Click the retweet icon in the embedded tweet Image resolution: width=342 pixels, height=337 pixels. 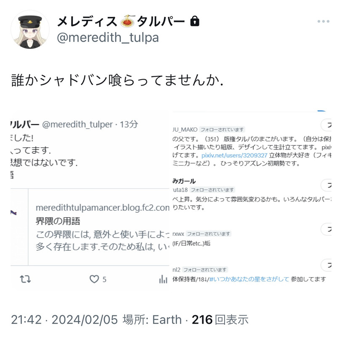click(x=25, y=279)
